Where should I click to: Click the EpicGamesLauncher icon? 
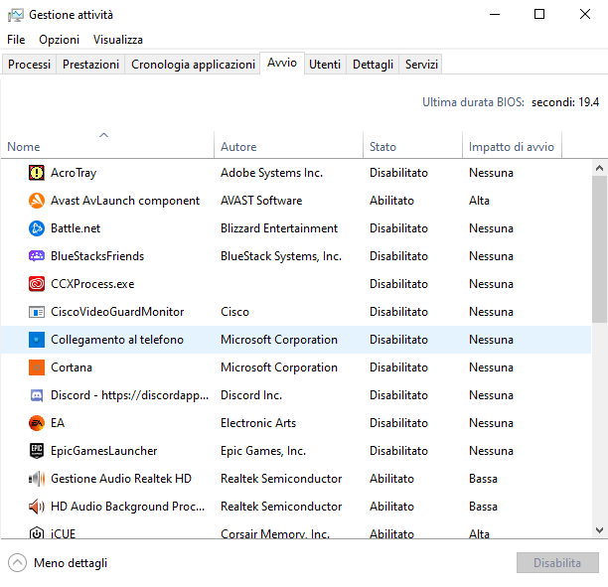[x=37, y=451]
